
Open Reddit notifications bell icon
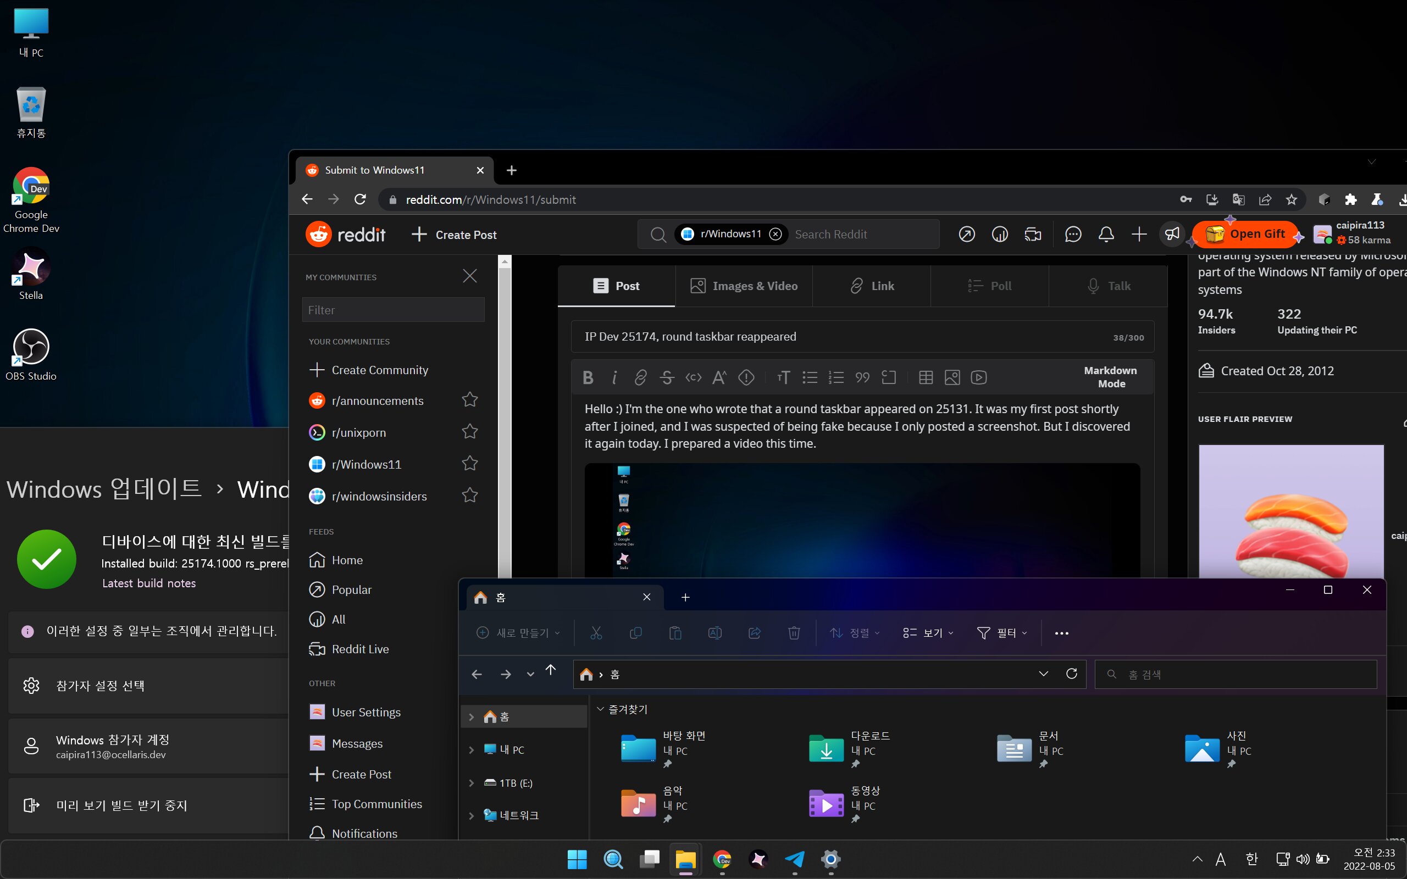(x=1106, y=234)
